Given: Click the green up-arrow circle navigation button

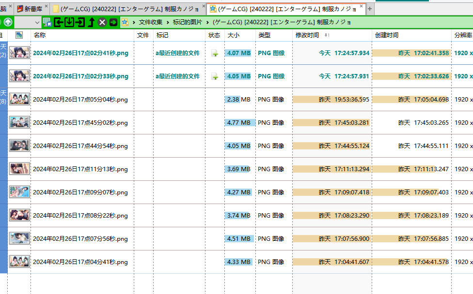Looking at the screenshot, I should [x=8, y=22].
